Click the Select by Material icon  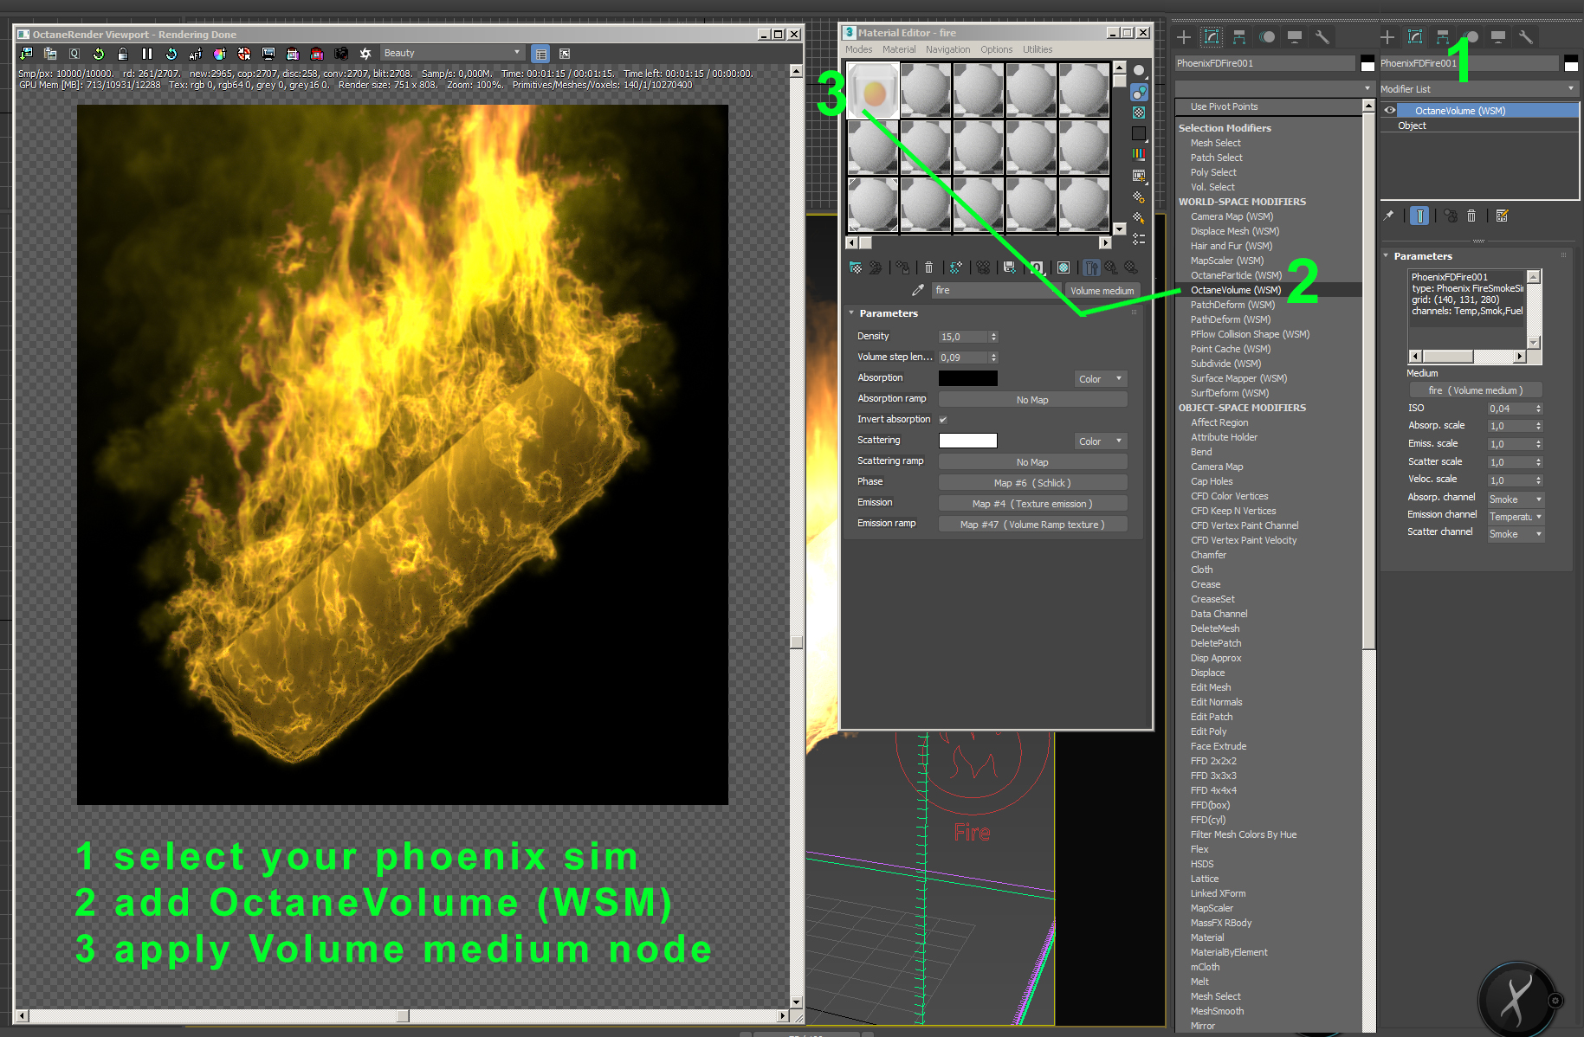1139,217
